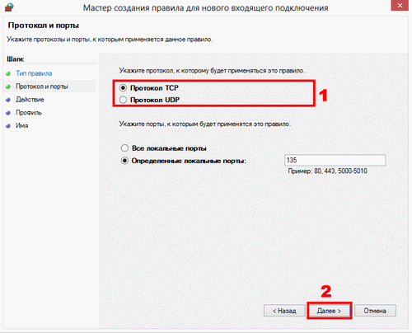412x333 pixels.
Task: Close the wizard with red X
Action: pyautogui.click(x=400, y=5)
